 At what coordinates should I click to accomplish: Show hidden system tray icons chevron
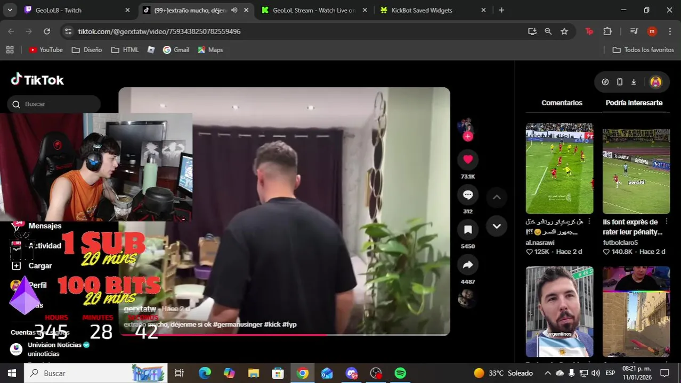coord(549,373)
